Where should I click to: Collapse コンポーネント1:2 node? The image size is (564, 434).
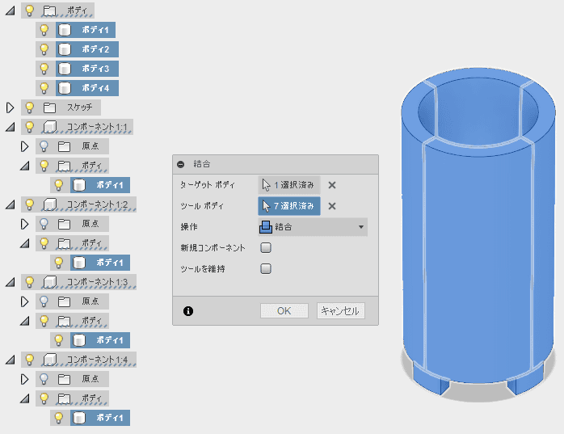[10, 204]
